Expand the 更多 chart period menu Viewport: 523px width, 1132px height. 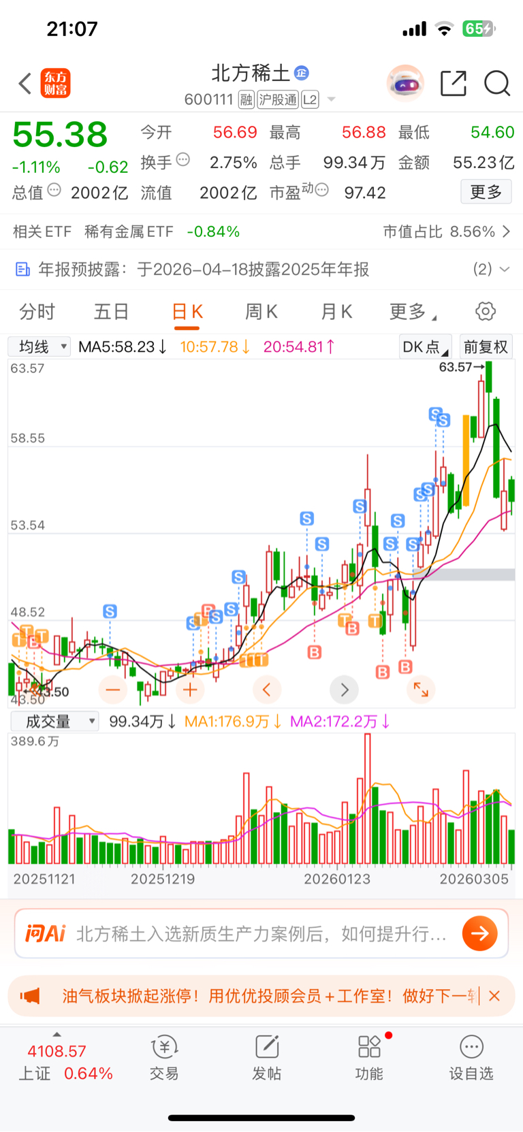[x=413, y=312]
